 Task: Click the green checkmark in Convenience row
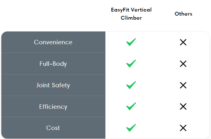click(x=131, y=42)
